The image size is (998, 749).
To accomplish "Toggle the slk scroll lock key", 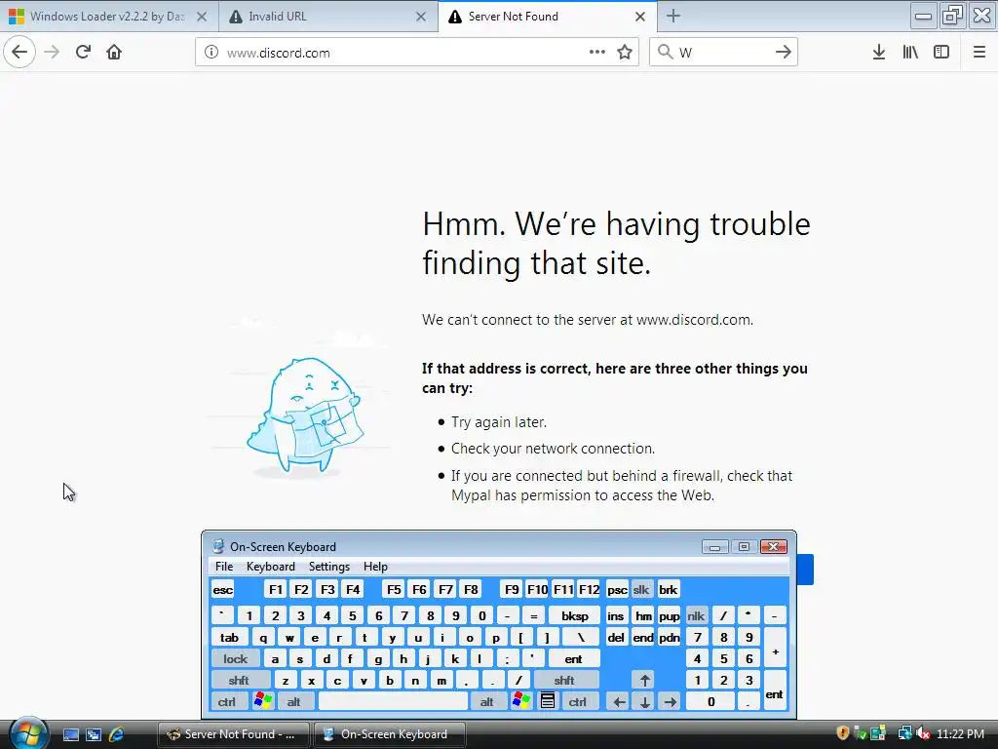I will 641,590.
